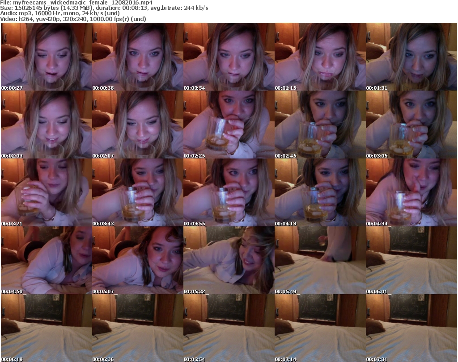The width and height of the screenshot is (458, 362).
Task: Click the 00:02:45 thumbnail
Action: (x=320, y=125)
